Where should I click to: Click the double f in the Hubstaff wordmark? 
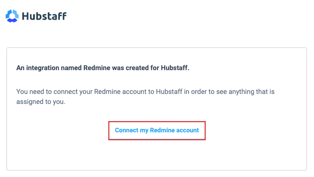(62, 16)
